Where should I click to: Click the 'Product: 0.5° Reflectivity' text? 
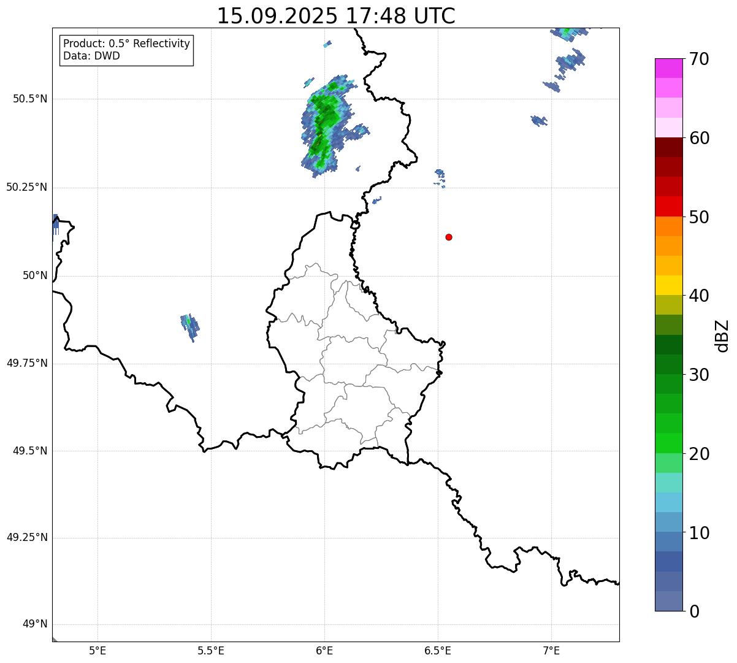126,44
